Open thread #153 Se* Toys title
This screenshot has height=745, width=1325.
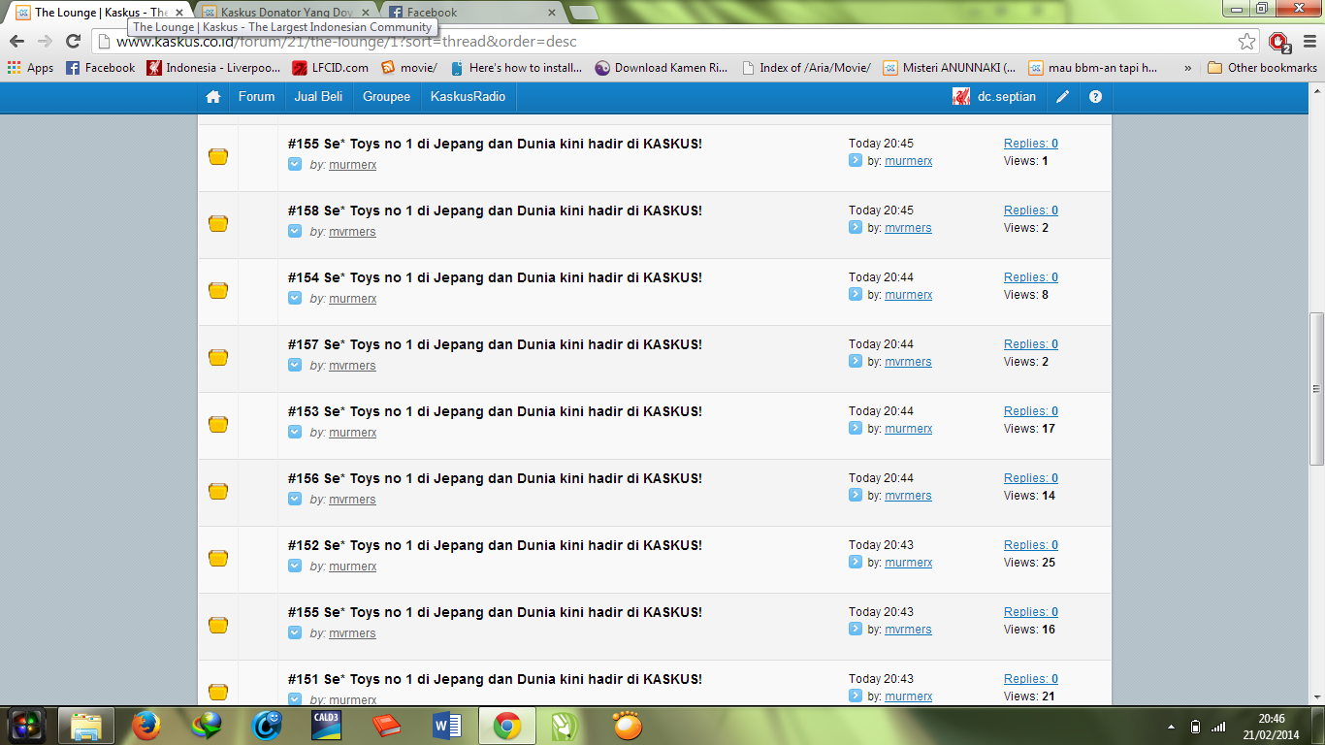495,411
